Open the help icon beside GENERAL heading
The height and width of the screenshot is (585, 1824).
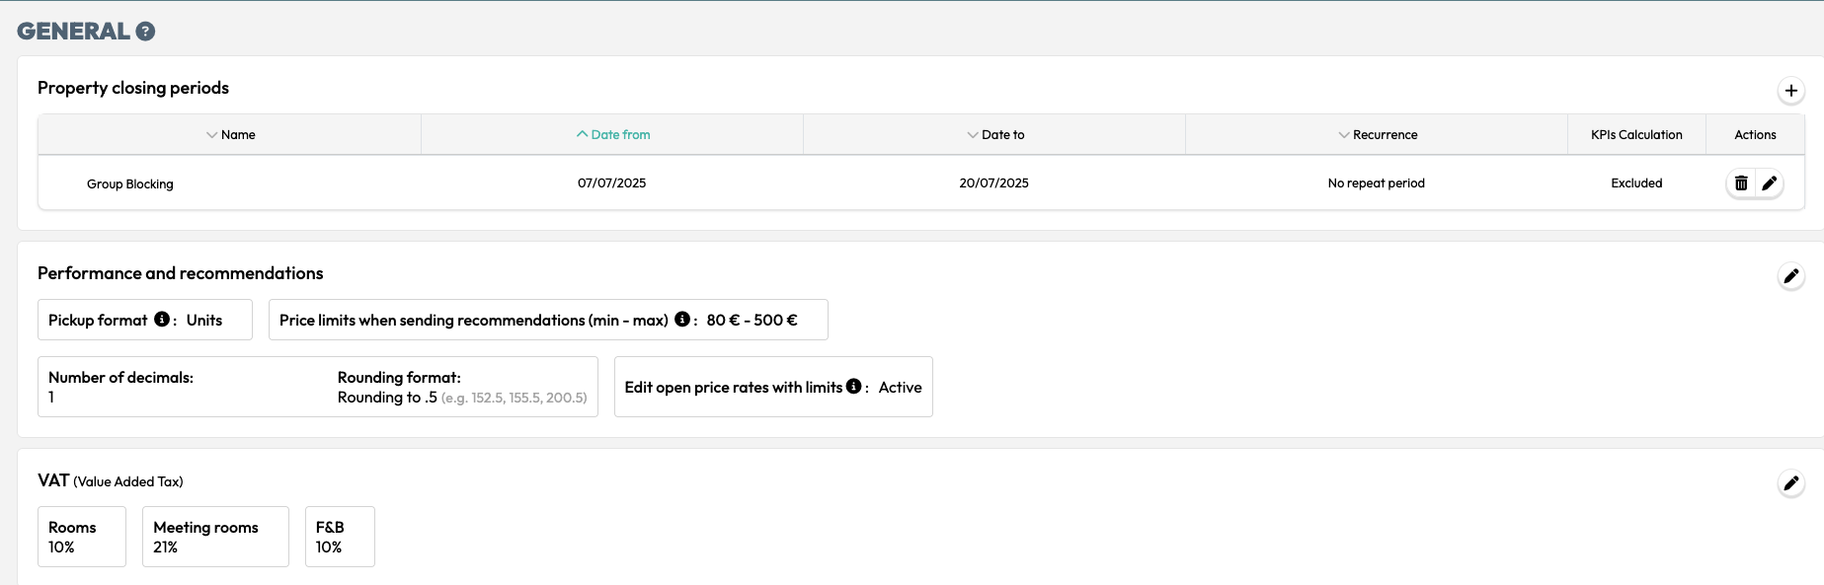coord(145,32)
